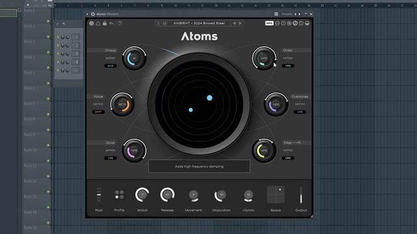This screenshot has height=234, width=417.
Task: Click the half-filled circle icon at far right
Action: [x=307, y=23]
